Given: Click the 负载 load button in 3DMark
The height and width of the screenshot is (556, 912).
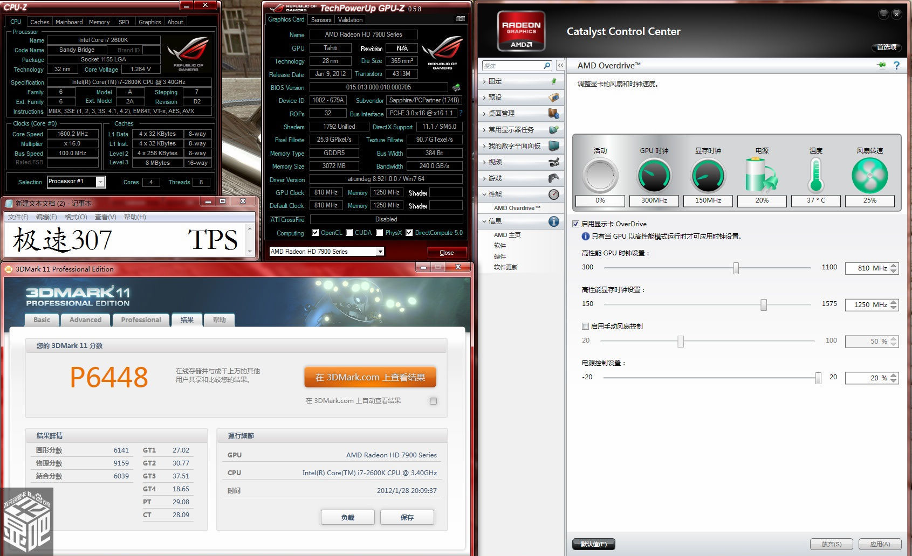Looking at the screenshot, I should 348,517.
